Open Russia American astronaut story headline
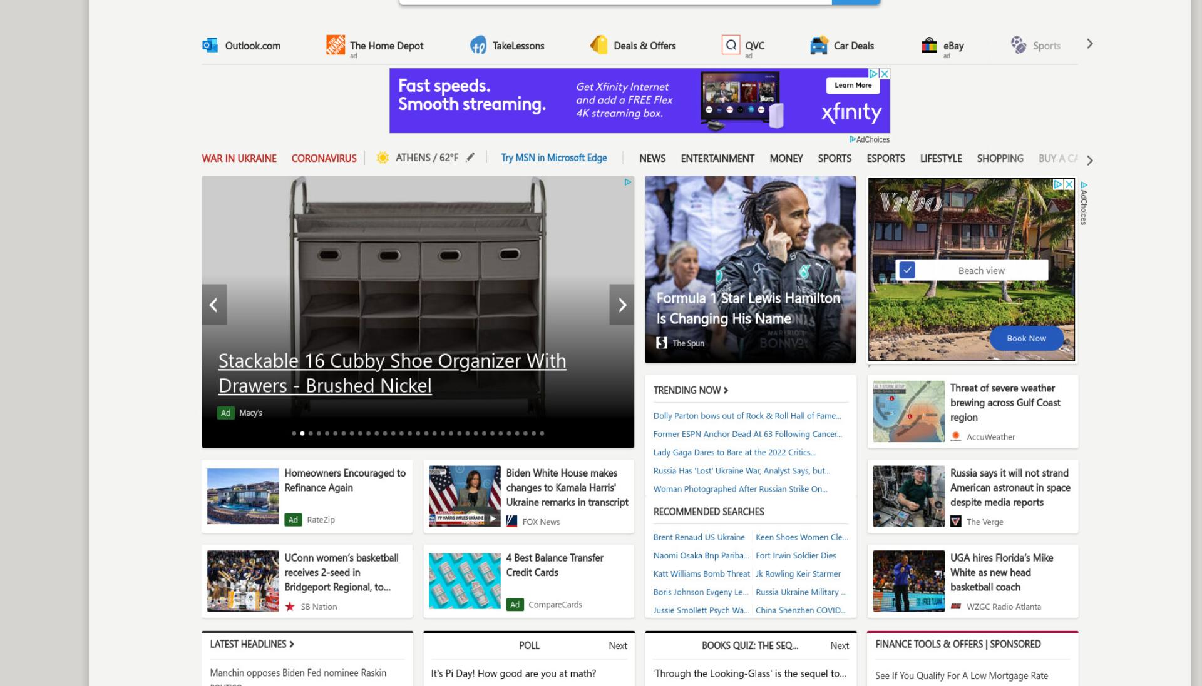 point(1010,488)
